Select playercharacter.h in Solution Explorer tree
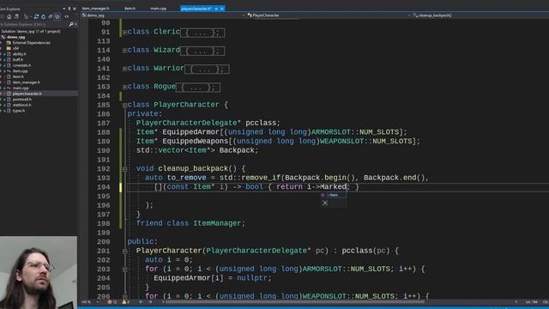The width and height of the screenshot is (549, 309). 27,94
